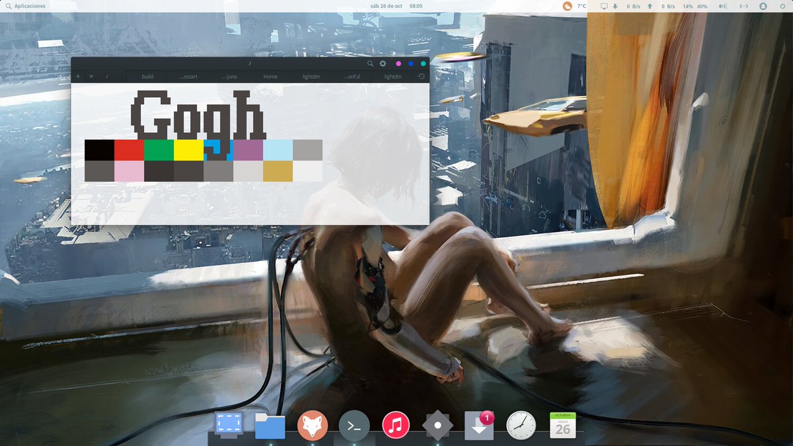Open the Clock app in the dock
The image size is (793, 446).
tap(521, 426)
